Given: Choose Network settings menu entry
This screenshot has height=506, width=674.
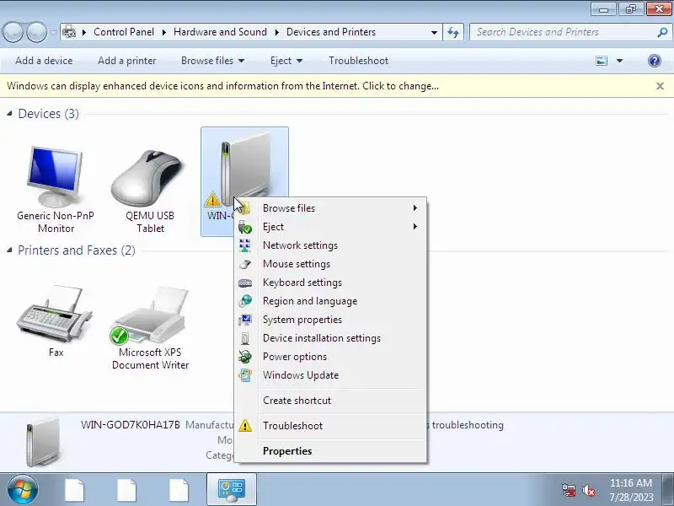Looking at the screenshot, I should [x=330, y=245].
